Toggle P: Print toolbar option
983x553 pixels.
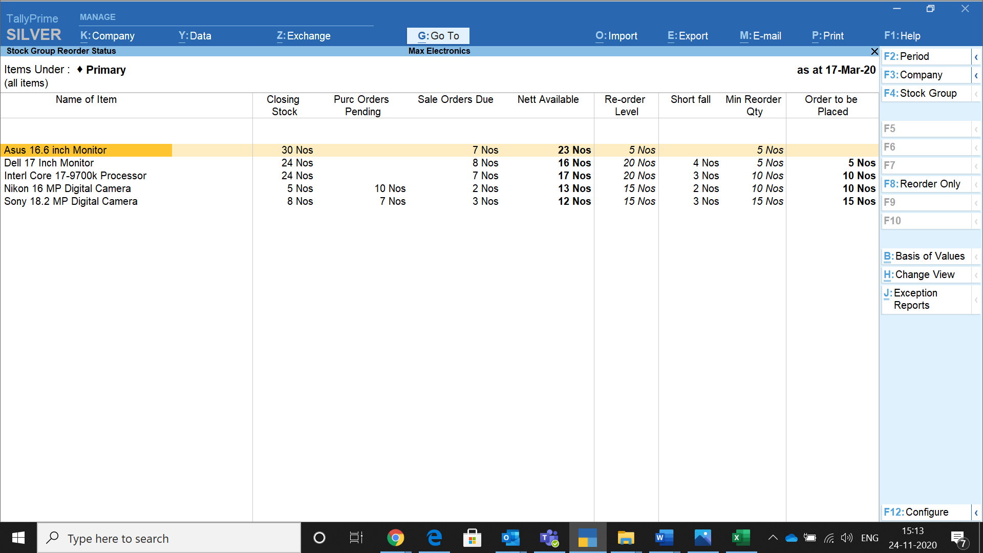(827, 36)
